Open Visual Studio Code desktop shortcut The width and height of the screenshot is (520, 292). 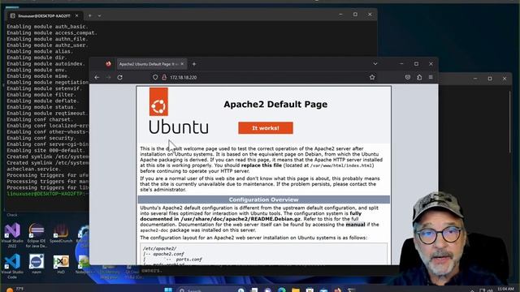[12, 267]
